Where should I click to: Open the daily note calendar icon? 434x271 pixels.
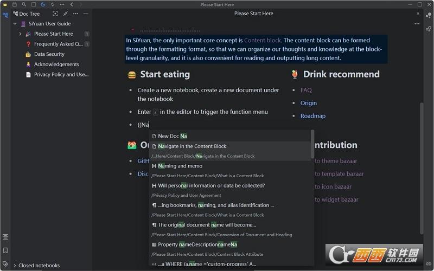tap(15, 4)
